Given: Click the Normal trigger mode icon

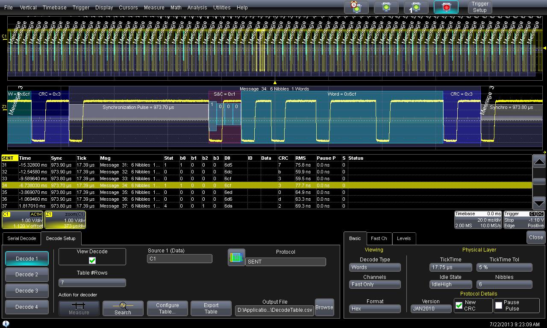Looking at the screenshot, I should 386,7.
